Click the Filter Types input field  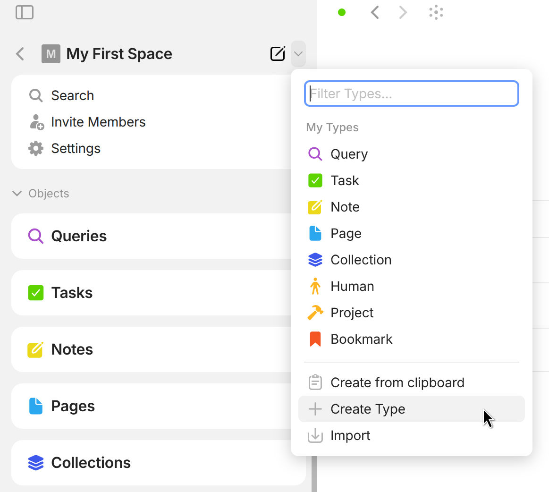[x=412, y=93]
